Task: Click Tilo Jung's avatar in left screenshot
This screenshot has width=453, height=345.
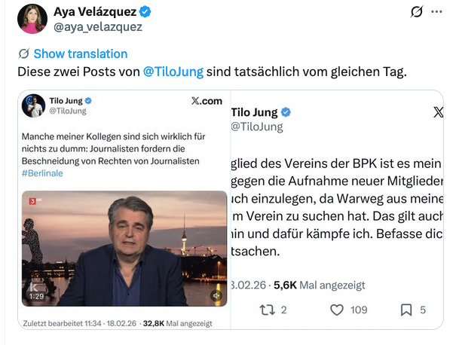Action: pos(34,105)
